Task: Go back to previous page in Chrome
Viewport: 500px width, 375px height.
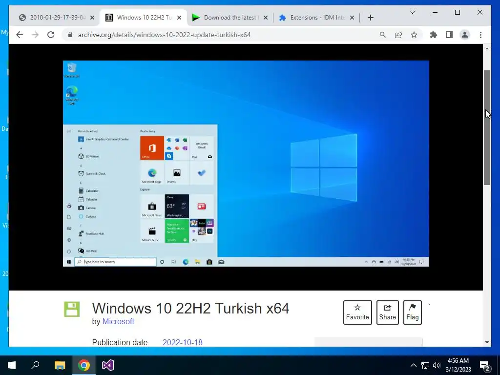Action: click(20, 35)
